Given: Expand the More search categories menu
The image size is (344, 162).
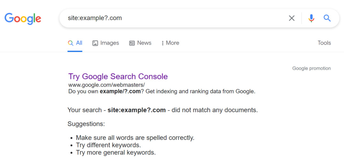Looking at the screenshot, I should 172,43.
